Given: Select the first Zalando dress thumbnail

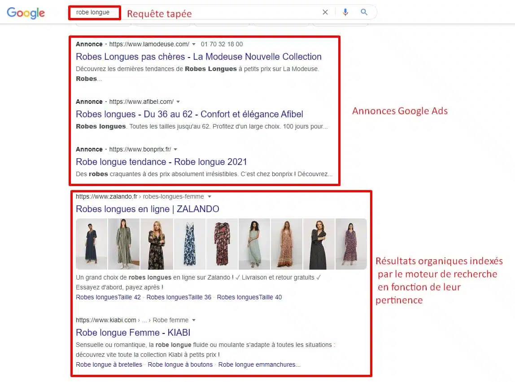Looking at the screenshot, I should [92, 244].
